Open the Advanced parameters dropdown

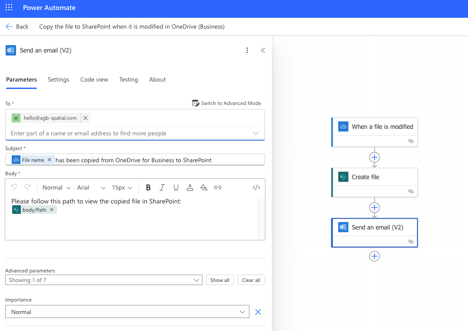coord(104,280)
